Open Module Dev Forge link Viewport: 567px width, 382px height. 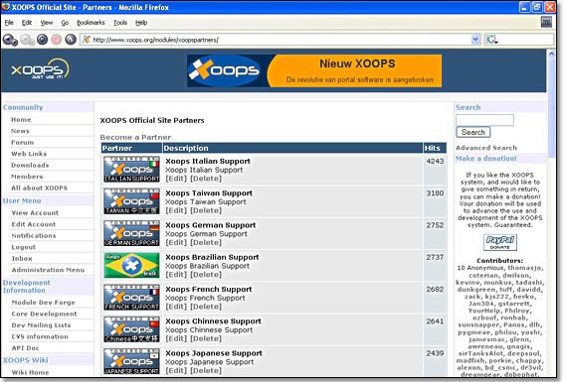pyautogui.click(x=44, y=303)
